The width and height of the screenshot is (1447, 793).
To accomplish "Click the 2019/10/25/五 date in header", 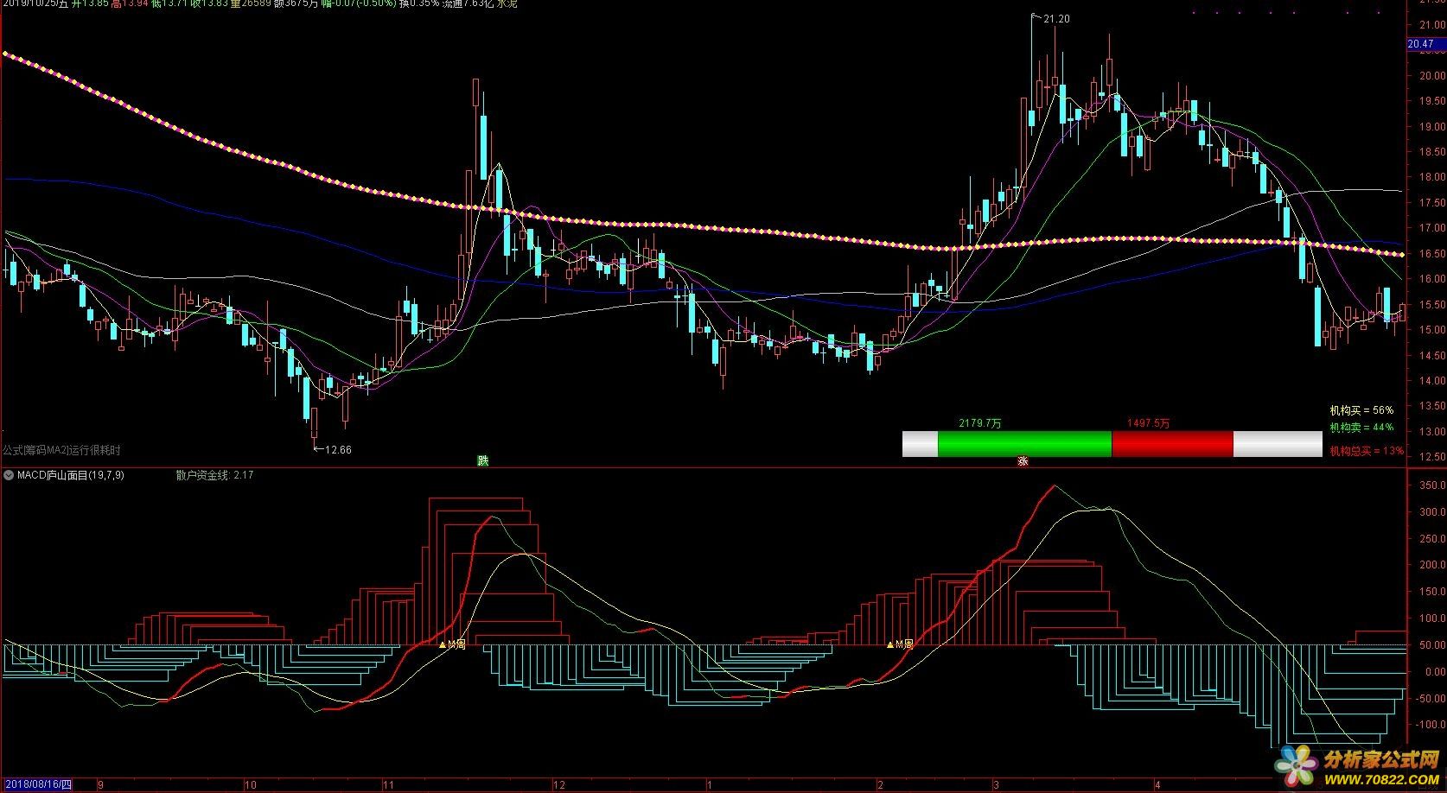I will [34, 4].
